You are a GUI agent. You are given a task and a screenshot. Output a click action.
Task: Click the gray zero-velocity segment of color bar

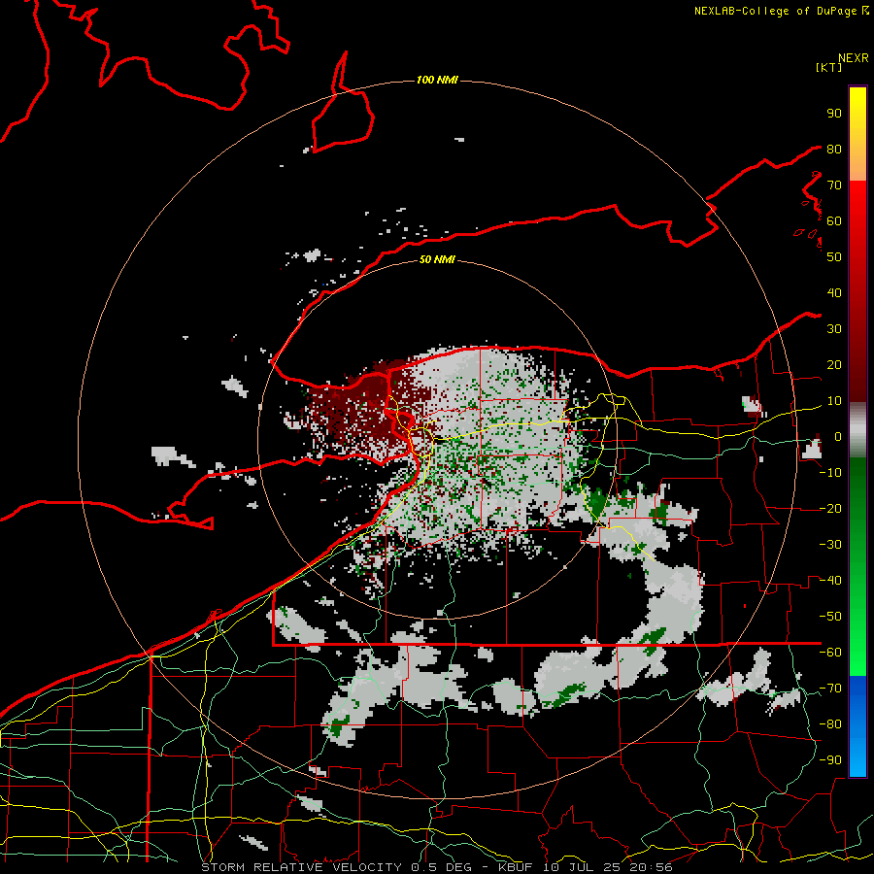coord(857,430)
